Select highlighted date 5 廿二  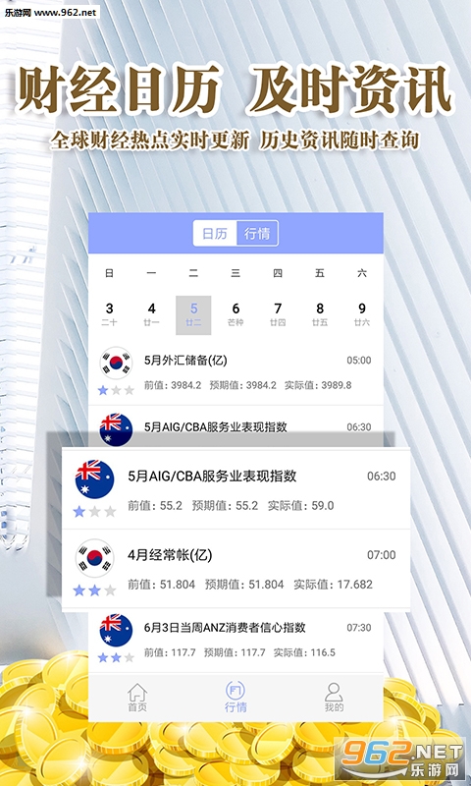pyautogui.click(x=193, y=314)
